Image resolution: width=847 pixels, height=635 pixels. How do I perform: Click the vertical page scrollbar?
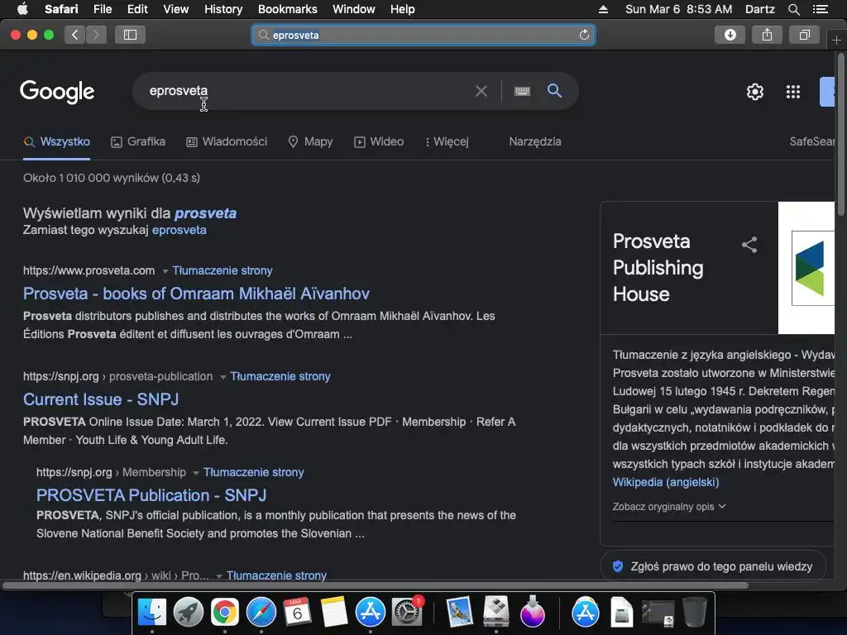(x=841, y=135)
